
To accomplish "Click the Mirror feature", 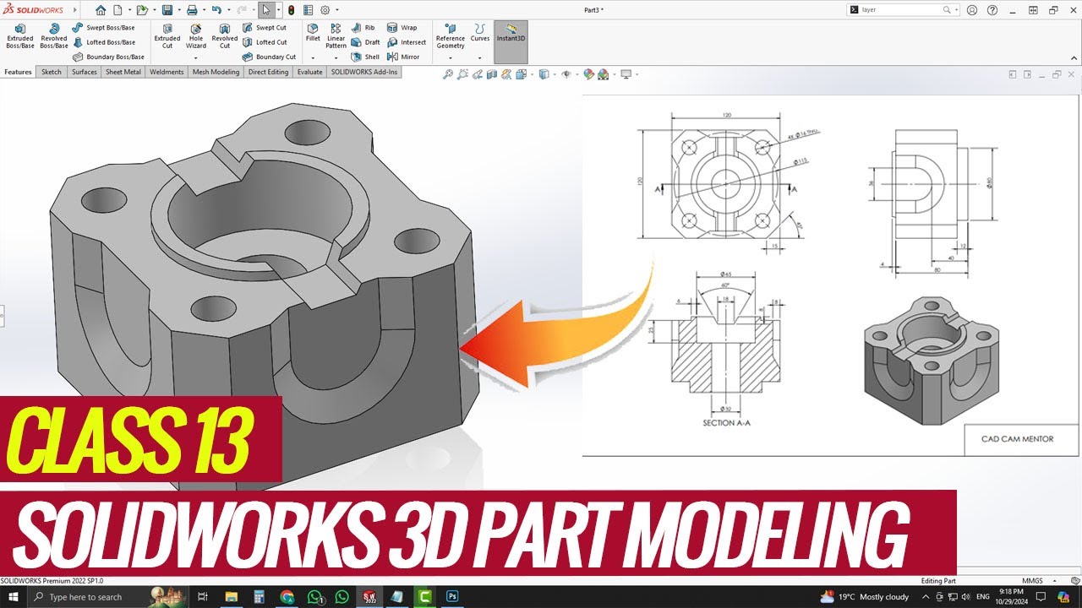I will tap(403, 57).
